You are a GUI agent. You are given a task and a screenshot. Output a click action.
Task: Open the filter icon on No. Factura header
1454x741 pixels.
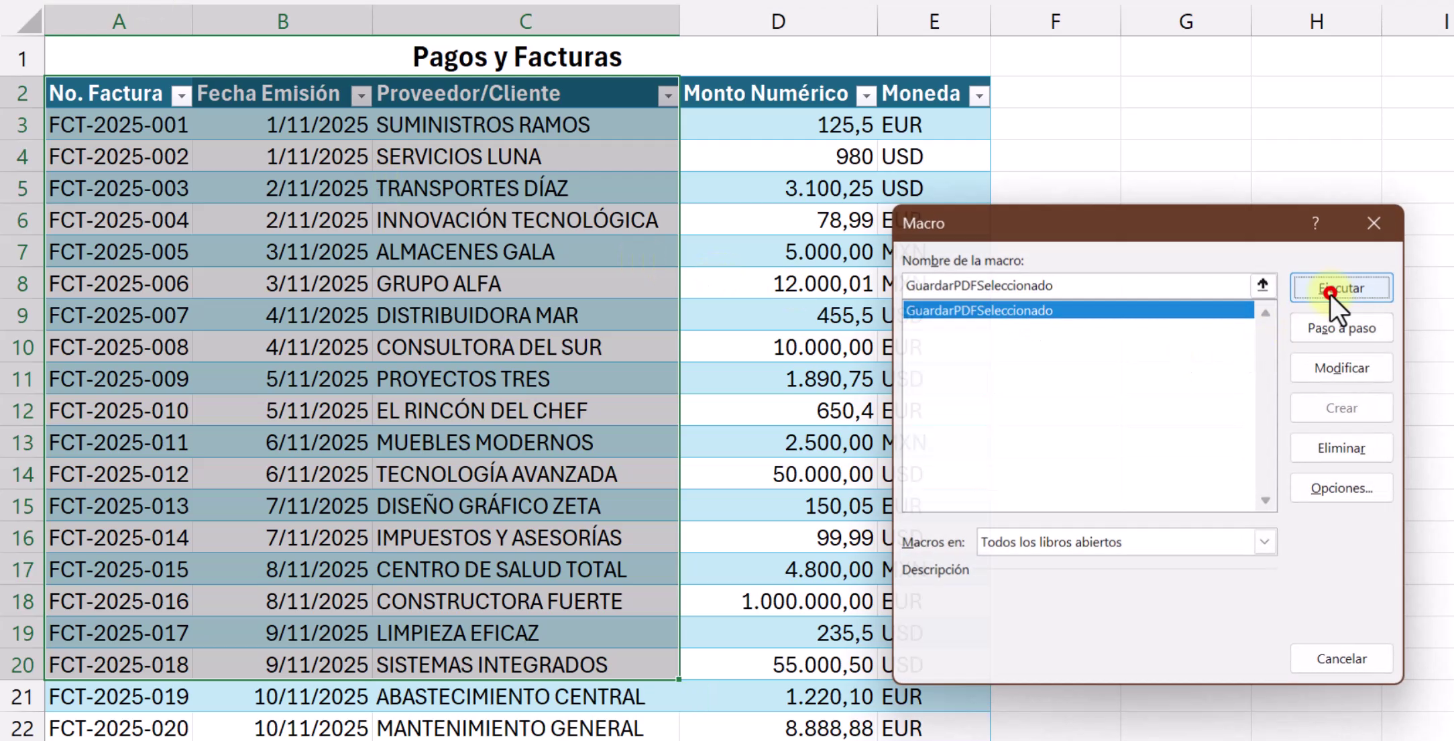pyautogui.click(x=180, y=96)
